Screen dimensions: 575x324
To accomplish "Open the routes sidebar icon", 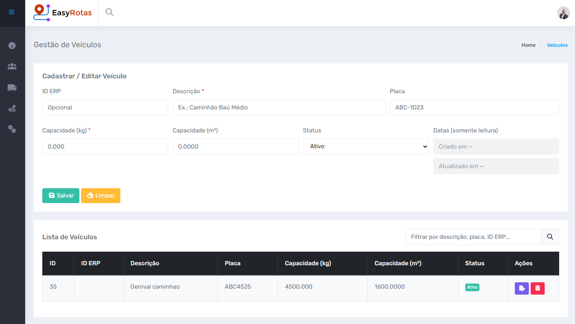I will [12, 109].
